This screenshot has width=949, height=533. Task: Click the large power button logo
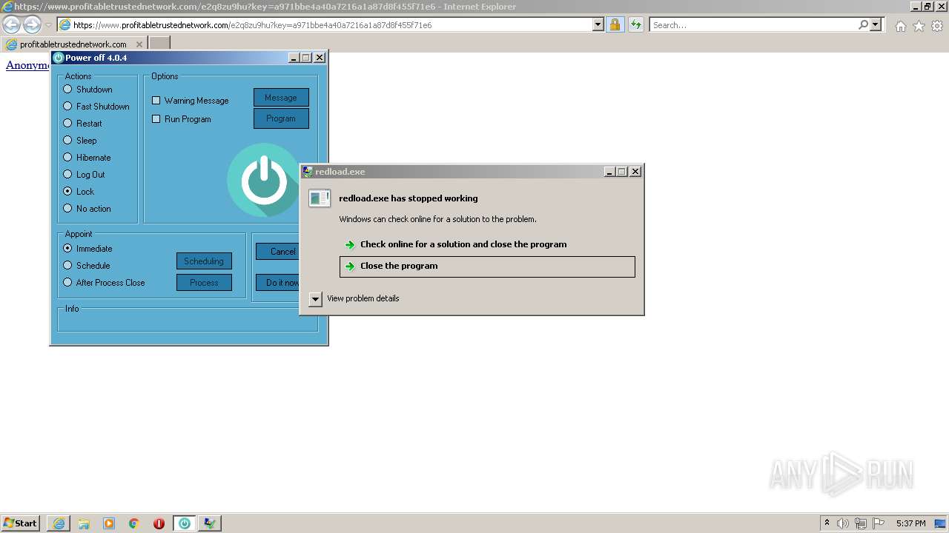[x=264, y=180]
